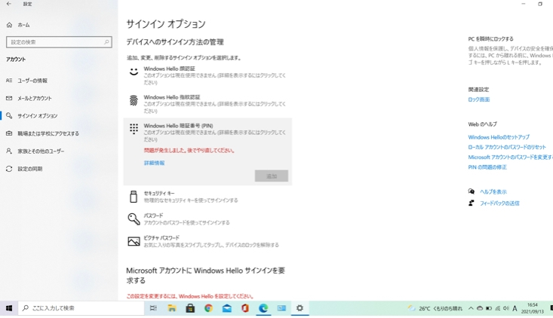Viewport: 553px width, 318px height.
Task: Click the volume speaker tray icon
Action: coord(506,308)
